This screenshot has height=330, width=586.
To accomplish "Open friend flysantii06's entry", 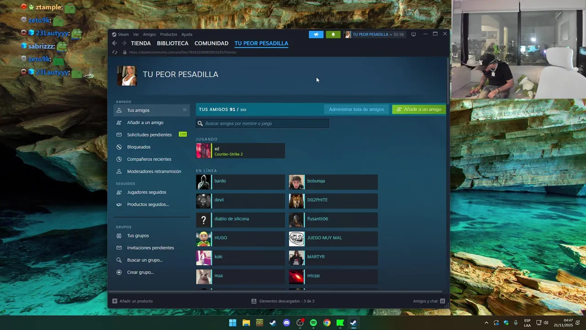I will [333, 220].
